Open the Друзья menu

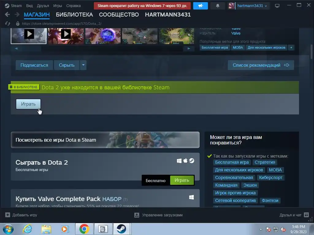[43, 6]
